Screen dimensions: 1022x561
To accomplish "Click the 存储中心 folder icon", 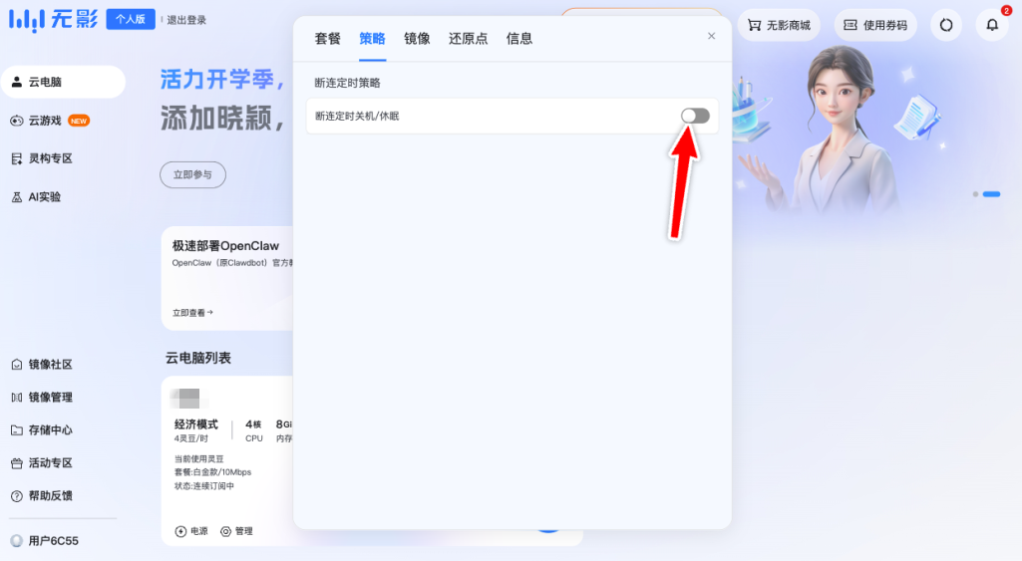I will pos(17,430).
